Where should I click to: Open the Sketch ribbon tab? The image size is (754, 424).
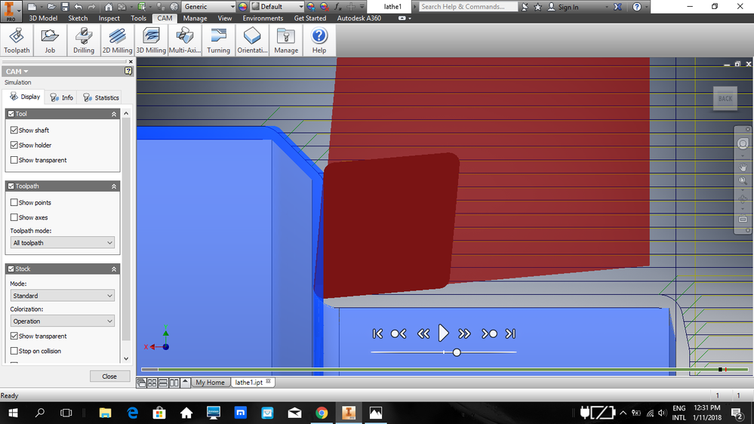point(78,18)
